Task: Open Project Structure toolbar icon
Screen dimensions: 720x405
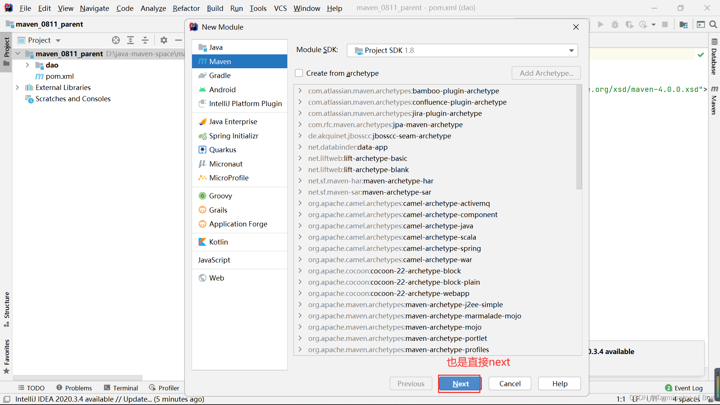Action: pyautogui.click(x=684, y=24)
